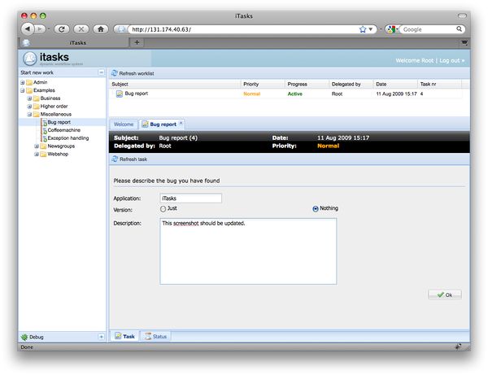Click the Log out link

(451, 60)
